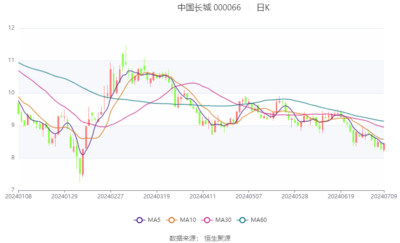This screenshot has width=400, height=243.
Task: Click the chart title 中国长城 000066
Action: tap(209, 8)
